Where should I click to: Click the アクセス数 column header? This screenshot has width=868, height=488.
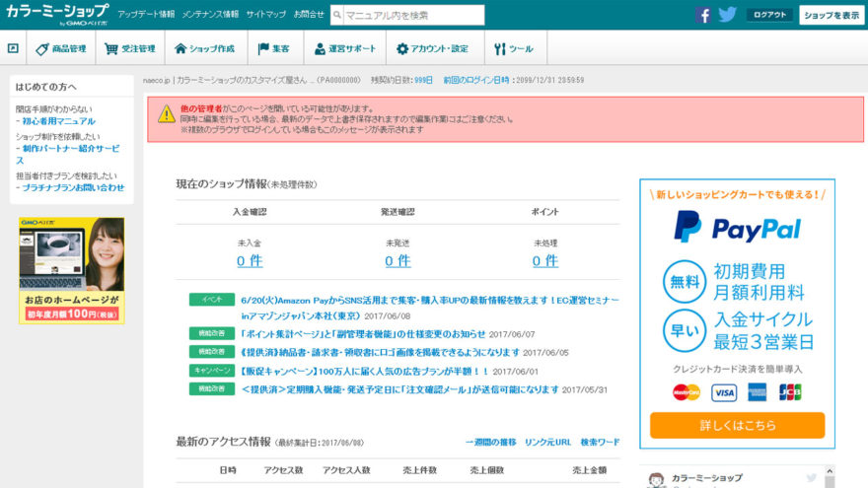pos(283,470)
